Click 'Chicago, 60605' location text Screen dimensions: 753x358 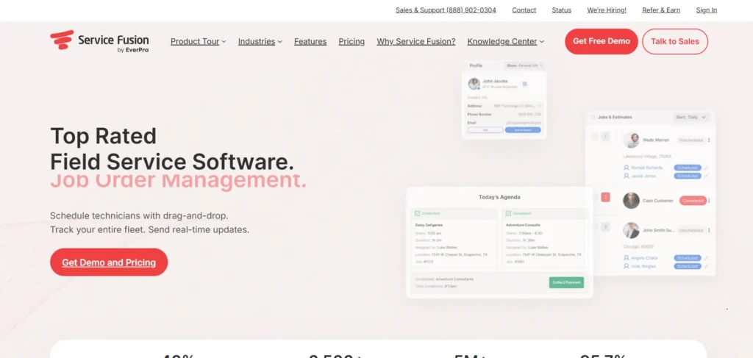click(x=638, y=247)
